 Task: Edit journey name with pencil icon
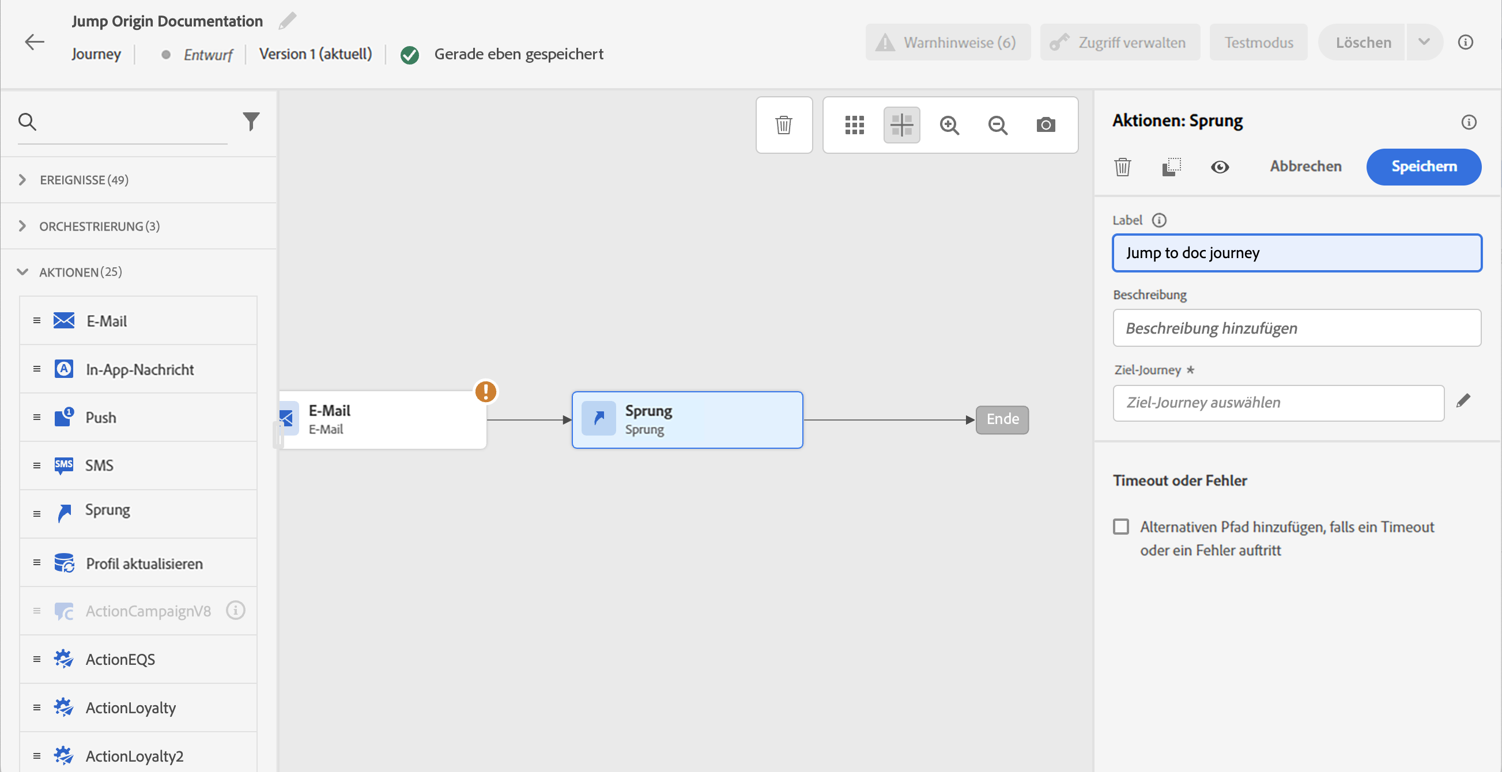[x=288, y=21]
